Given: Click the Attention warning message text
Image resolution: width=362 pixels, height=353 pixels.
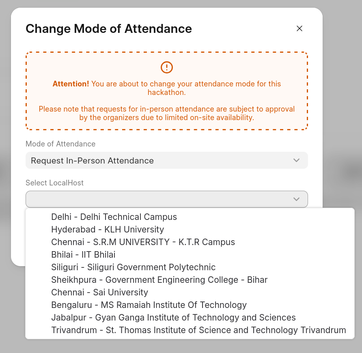Looking at the screenshot, I should click(x=167, y=88).
